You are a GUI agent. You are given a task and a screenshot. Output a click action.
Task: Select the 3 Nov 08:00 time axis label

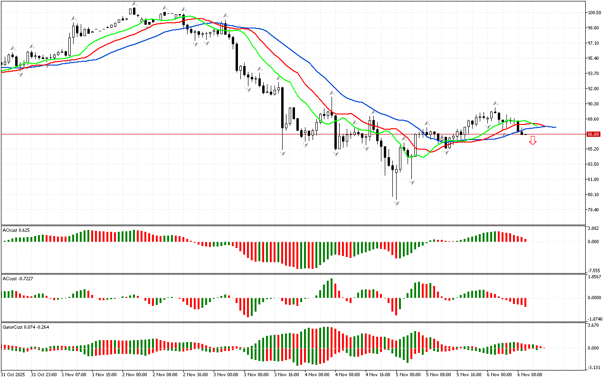click(256, 374)
